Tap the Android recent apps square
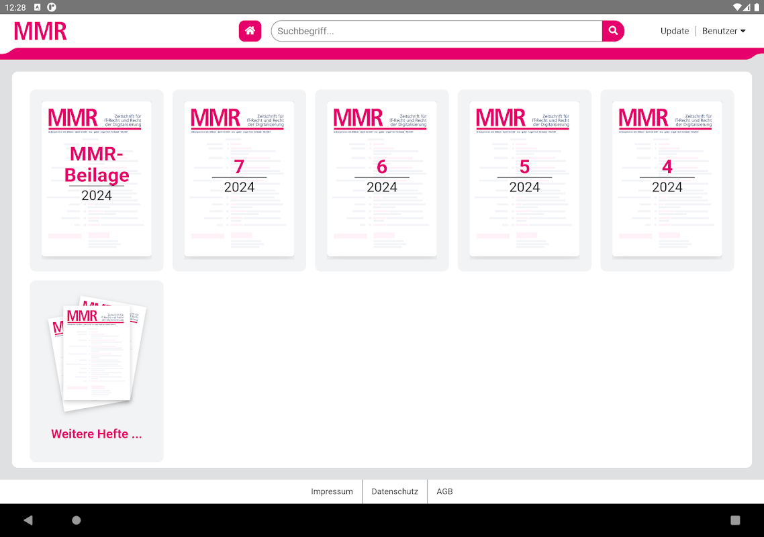Image resolution: width=764 pixels, height=537 pixels. (x=735, y=520)
